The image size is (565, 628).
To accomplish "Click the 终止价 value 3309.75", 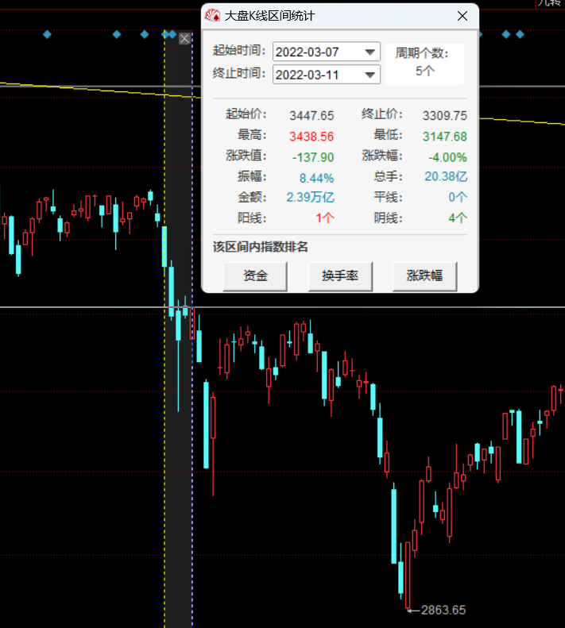I will [445, 116].
